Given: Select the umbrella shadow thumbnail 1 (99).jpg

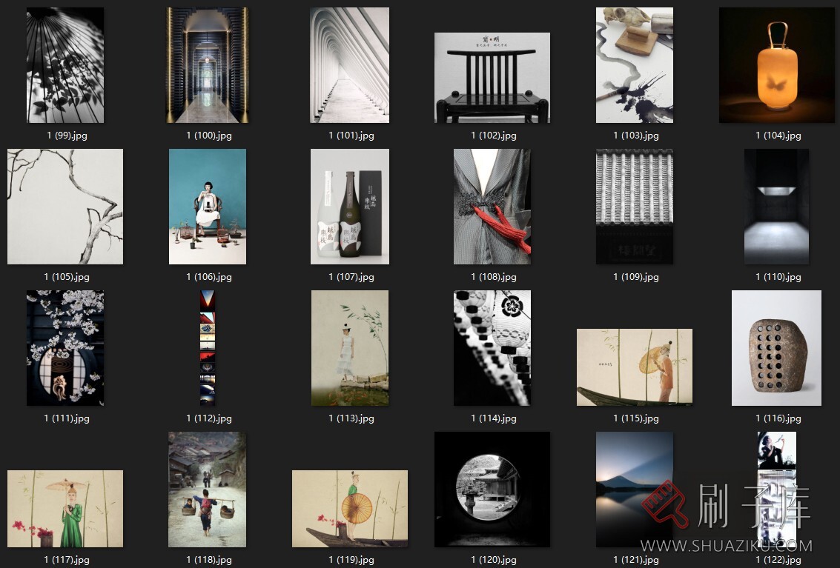Looking at the screenshot, I should click(x=65, y=65).
